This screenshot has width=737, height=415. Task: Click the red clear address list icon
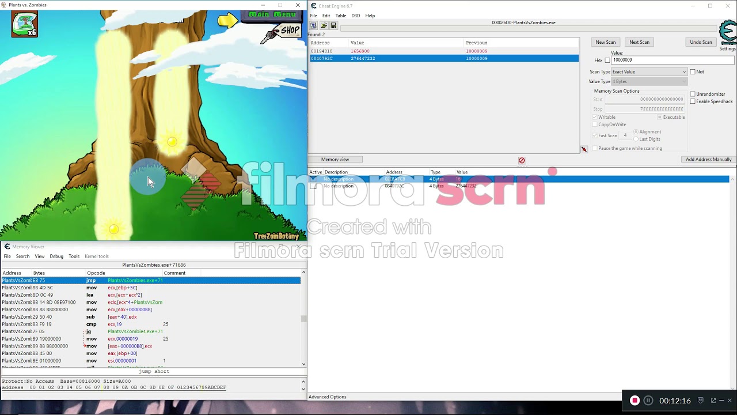click(x=522, y=160)
